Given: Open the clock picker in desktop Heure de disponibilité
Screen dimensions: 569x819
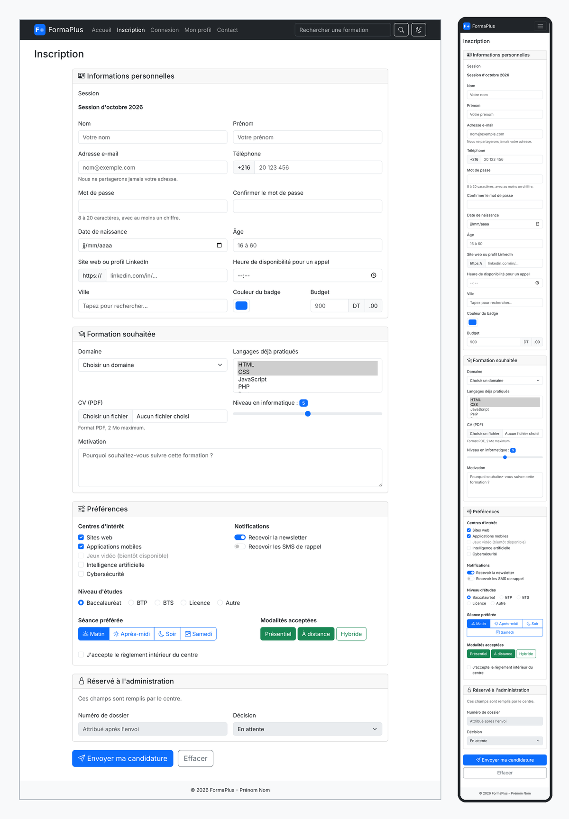Looking at the screenshot, I should point(374,275).
